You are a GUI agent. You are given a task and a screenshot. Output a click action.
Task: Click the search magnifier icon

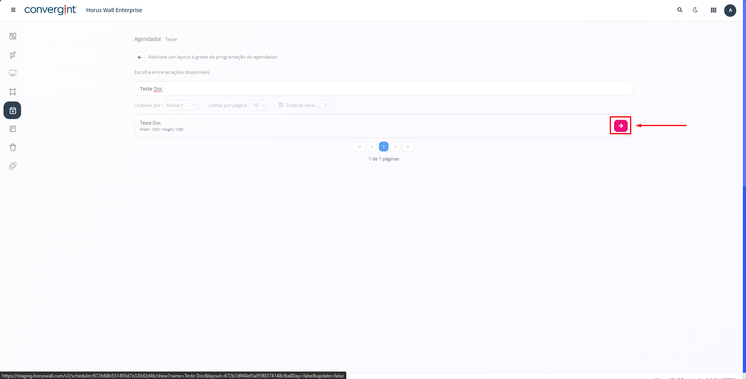pos(680,10)
